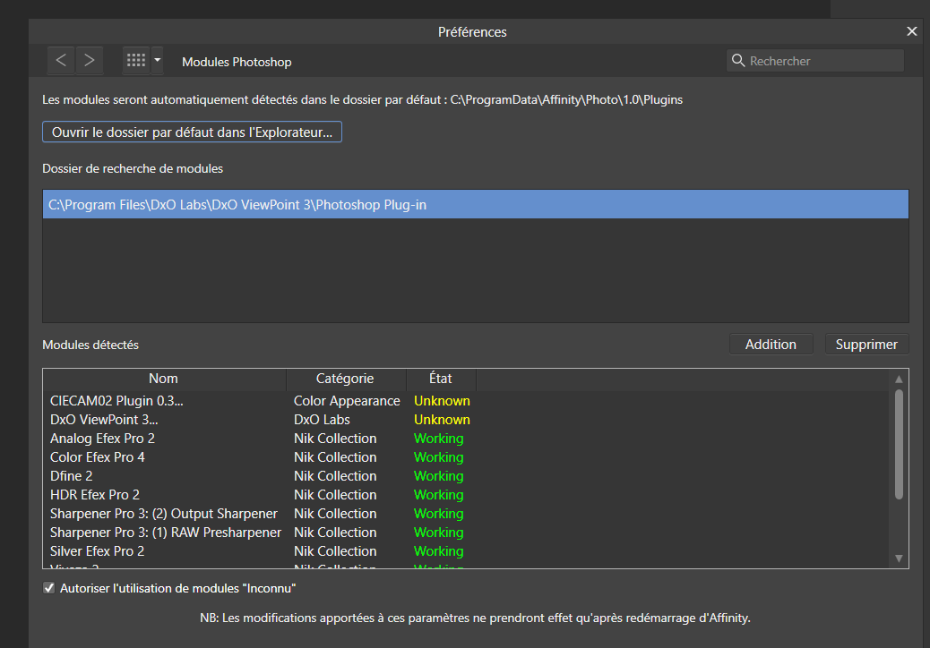Select the CIECAM02 Plugin 0.3... row
The width and height of the screenshot is (930, 648).
click(x=466, y=401)
